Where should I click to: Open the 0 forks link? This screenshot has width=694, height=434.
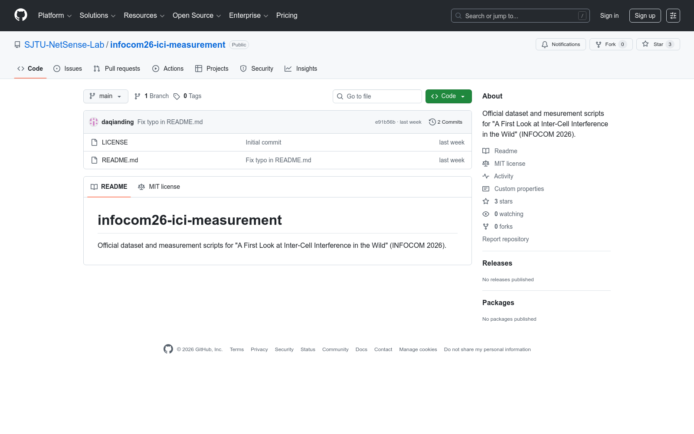498,227
